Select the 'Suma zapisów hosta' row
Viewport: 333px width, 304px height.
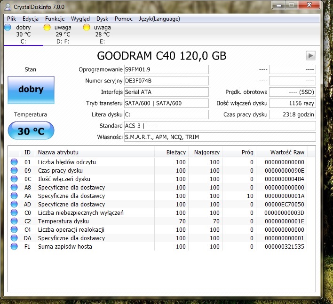point(158,247)
